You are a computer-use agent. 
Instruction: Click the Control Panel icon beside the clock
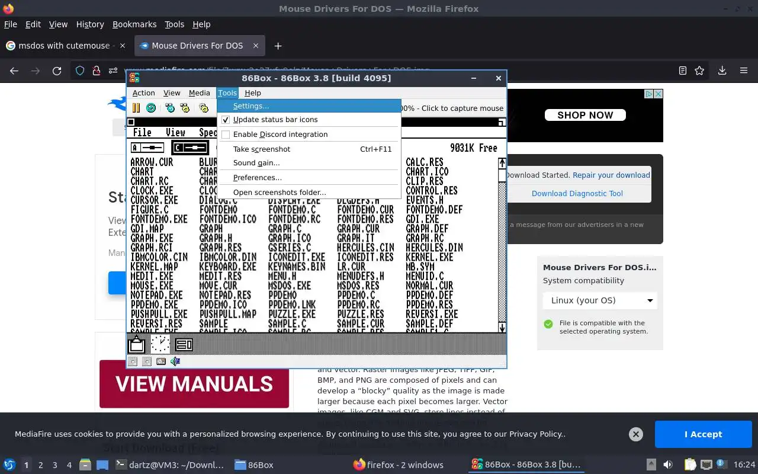click(x=184, y=344)
